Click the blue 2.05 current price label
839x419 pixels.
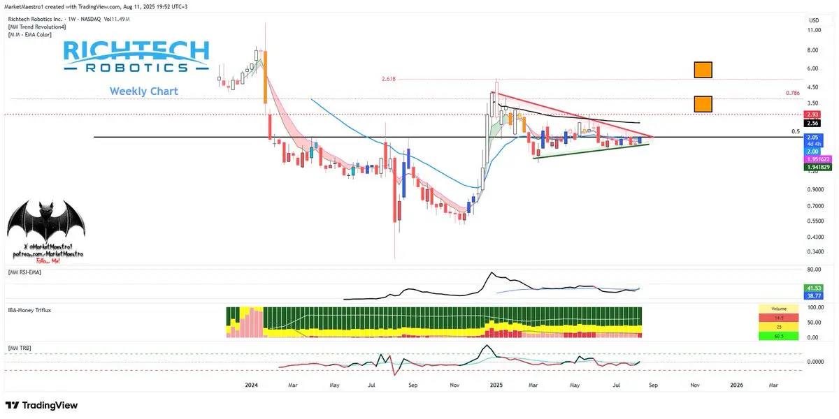tap(813, 138)
